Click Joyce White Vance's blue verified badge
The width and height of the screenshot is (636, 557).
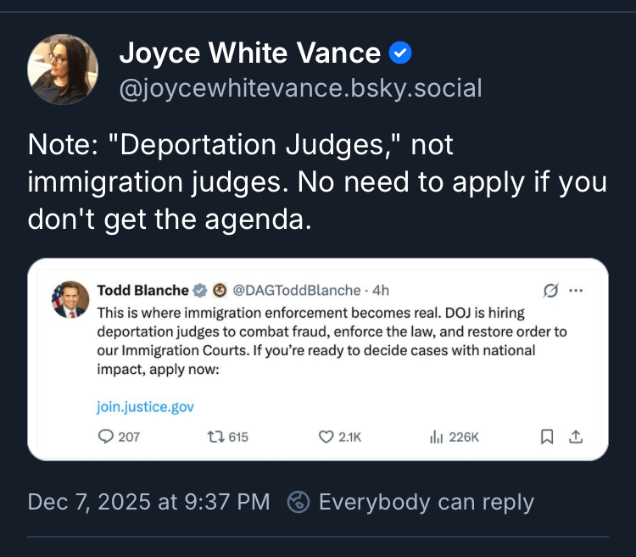point(399,54)
